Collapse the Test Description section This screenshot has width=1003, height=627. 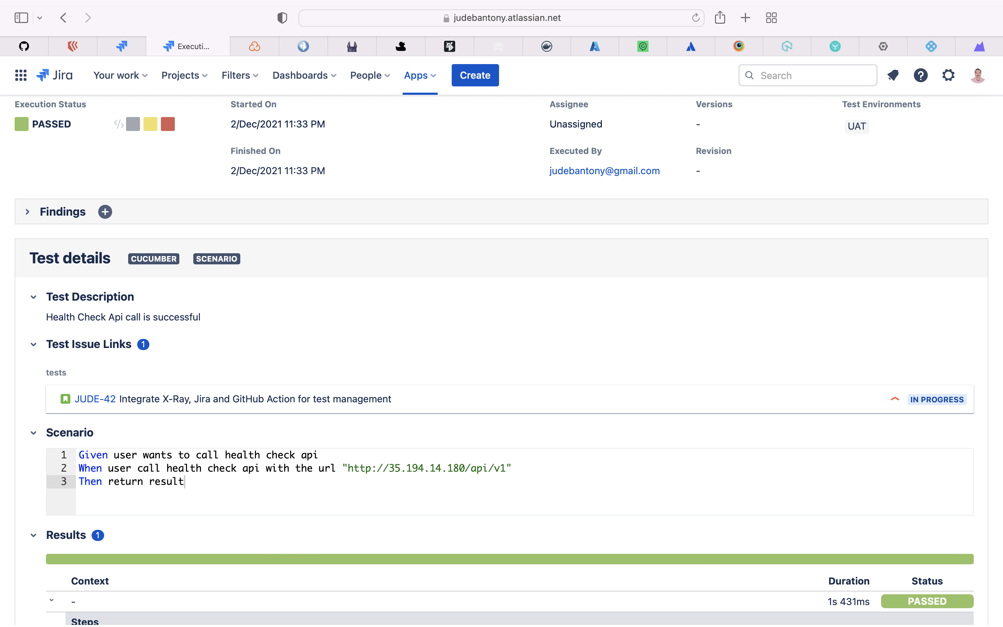tap(33, 297)
